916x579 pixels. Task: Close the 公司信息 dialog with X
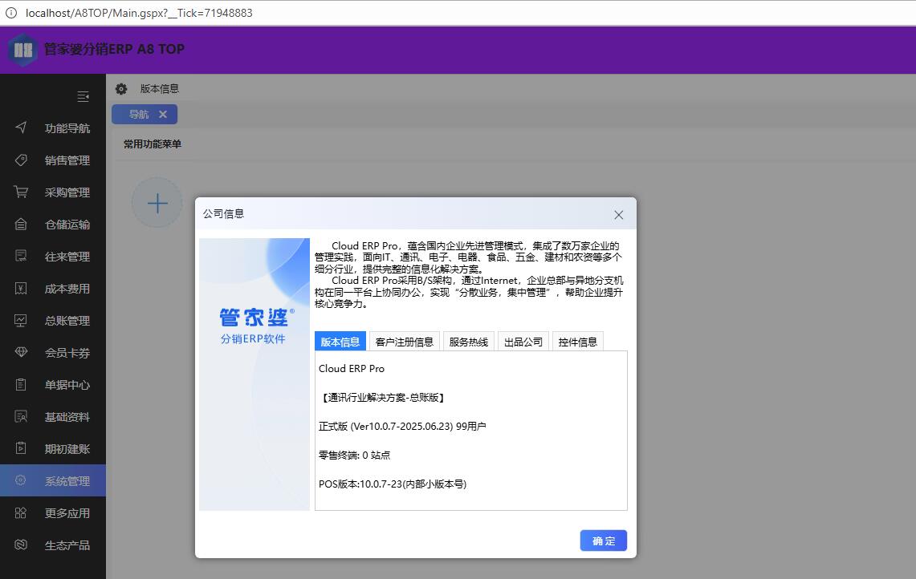[619, 215]
